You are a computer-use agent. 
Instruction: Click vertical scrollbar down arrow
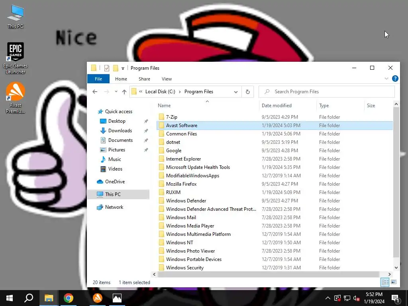tap(396, 267)
